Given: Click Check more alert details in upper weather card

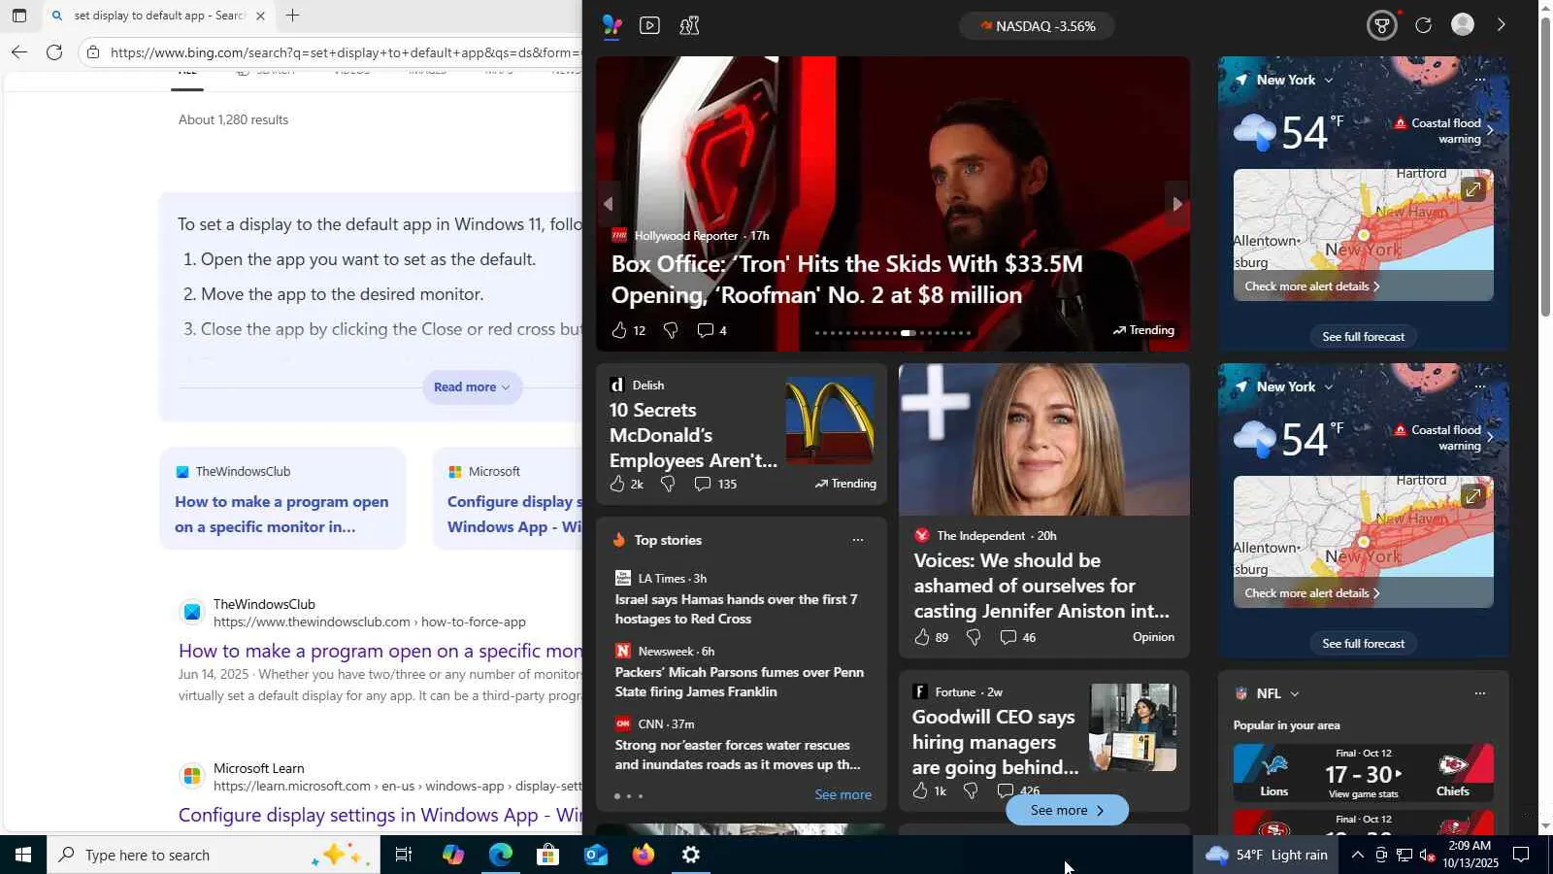Looking at the screenshot, I should pos(1312,286).
